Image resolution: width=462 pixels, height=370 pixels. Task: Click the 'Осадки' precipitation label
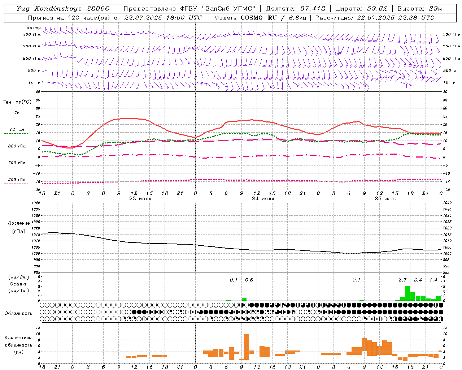tap(19, 284)
